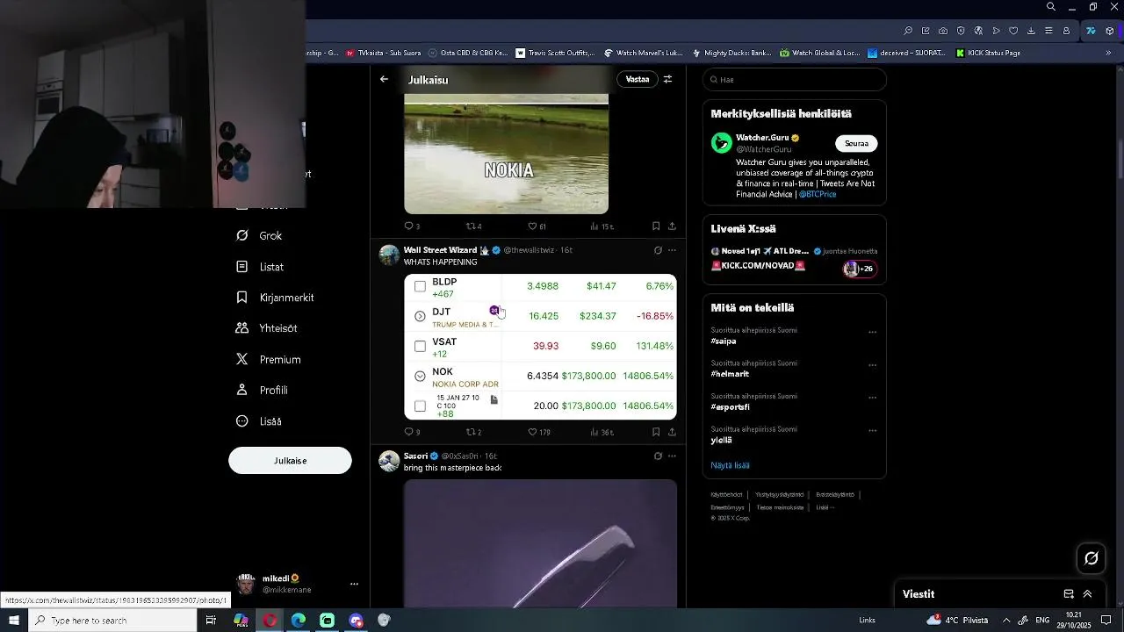Open Listat in the sidebar
Image resolution: width=1124 pixels, height=632 pixels.
pos(260,267)
